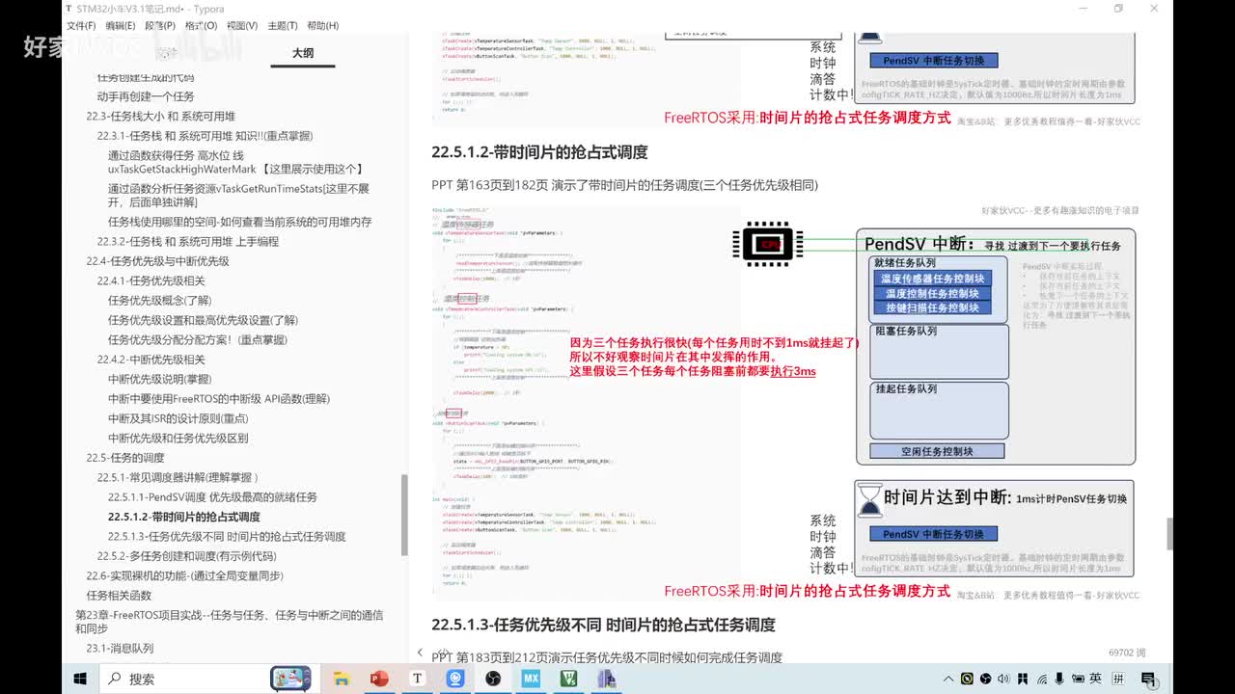The height and width of the screenshot is (694, 1235).
Task: Jump to 中断及其ISR的设计原则(重点)
Action: [178, 418]
